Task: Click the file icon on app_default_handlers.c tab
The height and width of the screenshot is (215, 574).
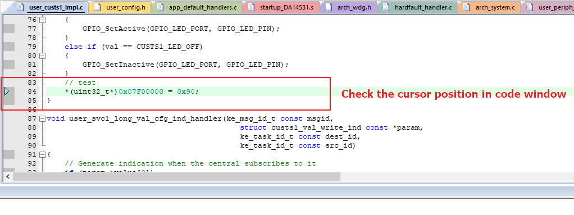Action: [160, 7]
